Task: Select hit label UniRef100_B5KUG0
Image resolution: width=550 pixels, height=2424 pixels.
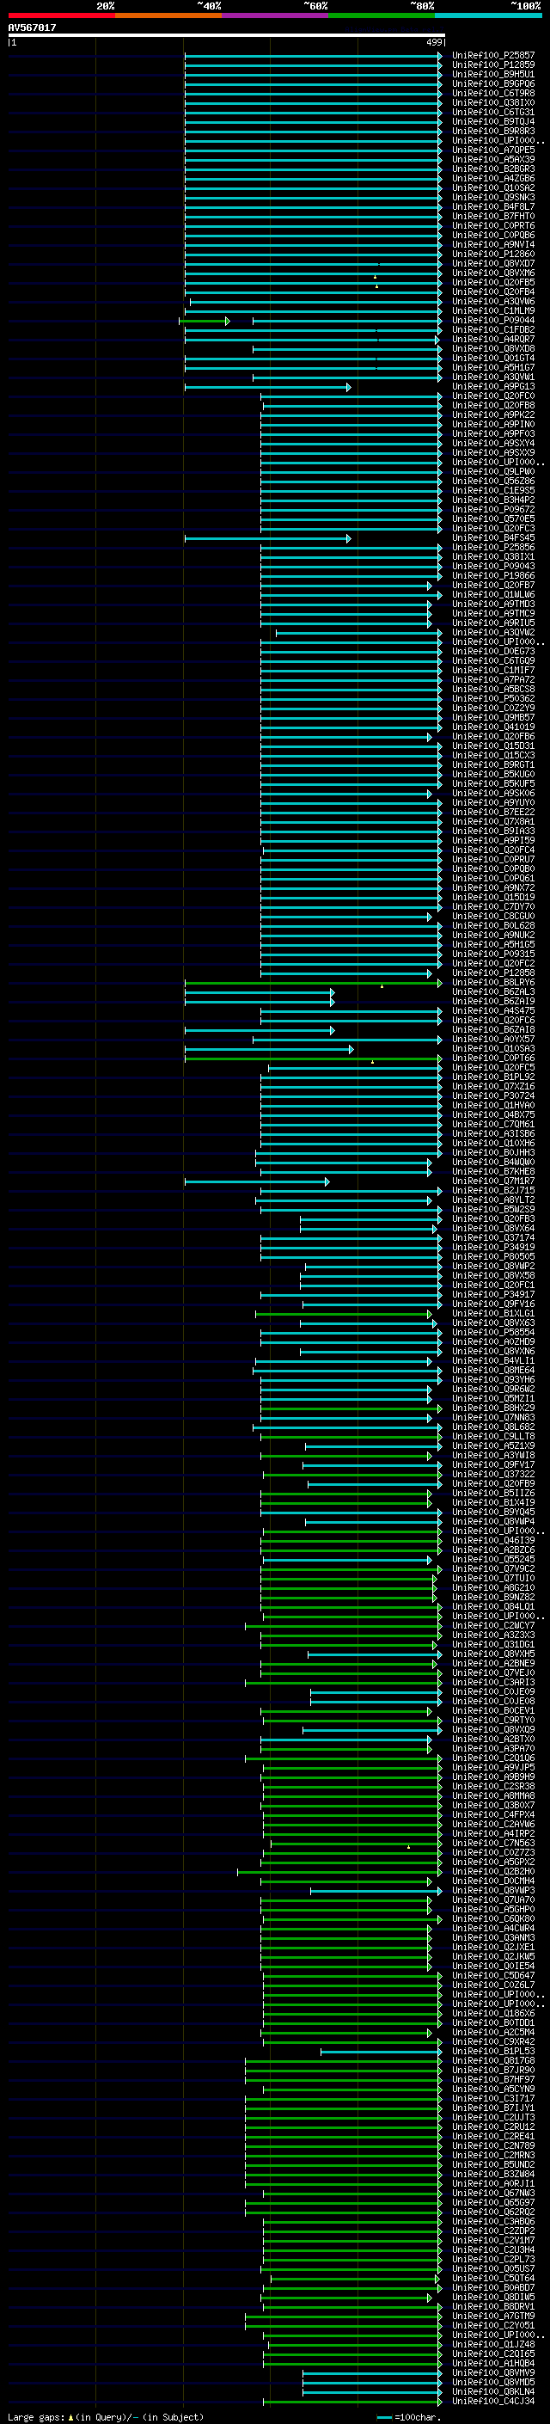Action: (492, 774)
